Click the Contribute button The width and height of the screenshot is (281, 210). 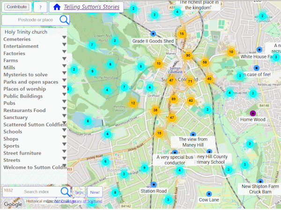(17, 7)
